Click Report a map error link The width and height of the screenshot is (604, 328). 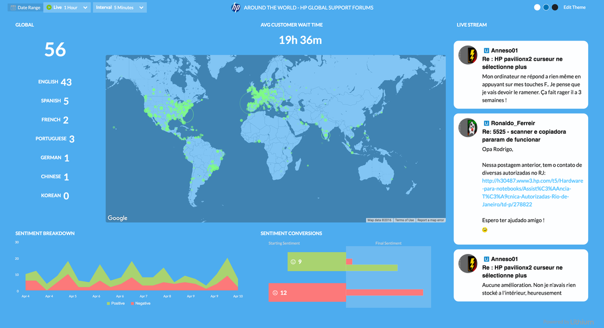[430, 220]
